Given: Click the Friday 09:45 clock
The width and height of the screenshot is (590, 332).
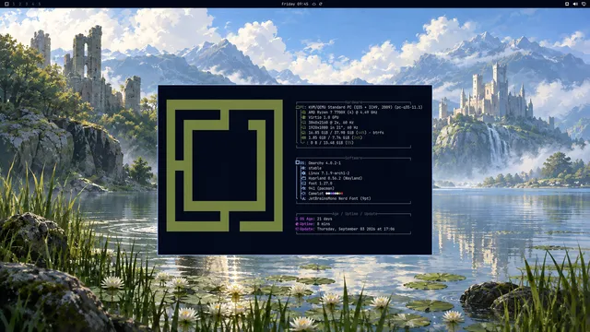Looking at the screenshot, I should point(295,4).
